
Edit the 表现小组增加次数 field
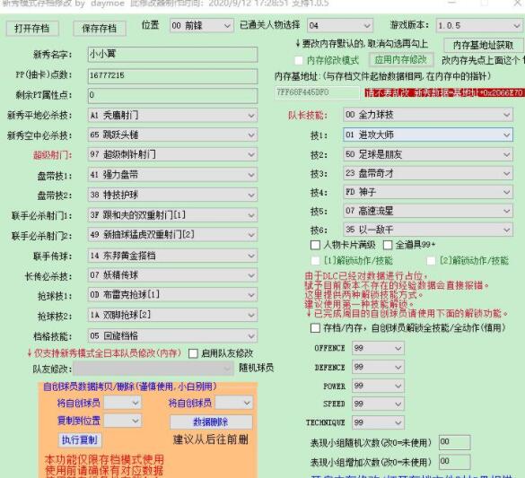pos(455,462)
